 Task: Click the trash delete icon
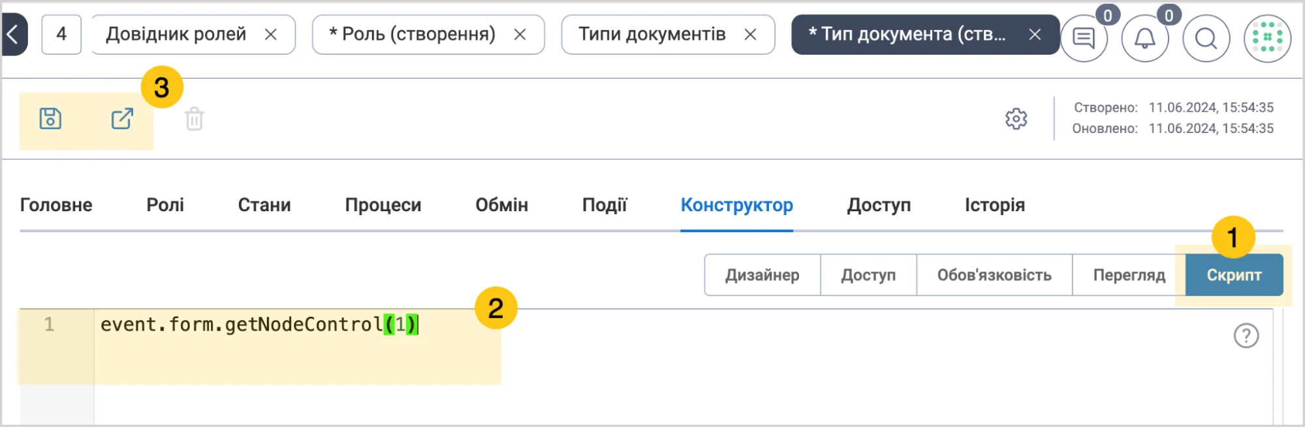tap(195, 119)
